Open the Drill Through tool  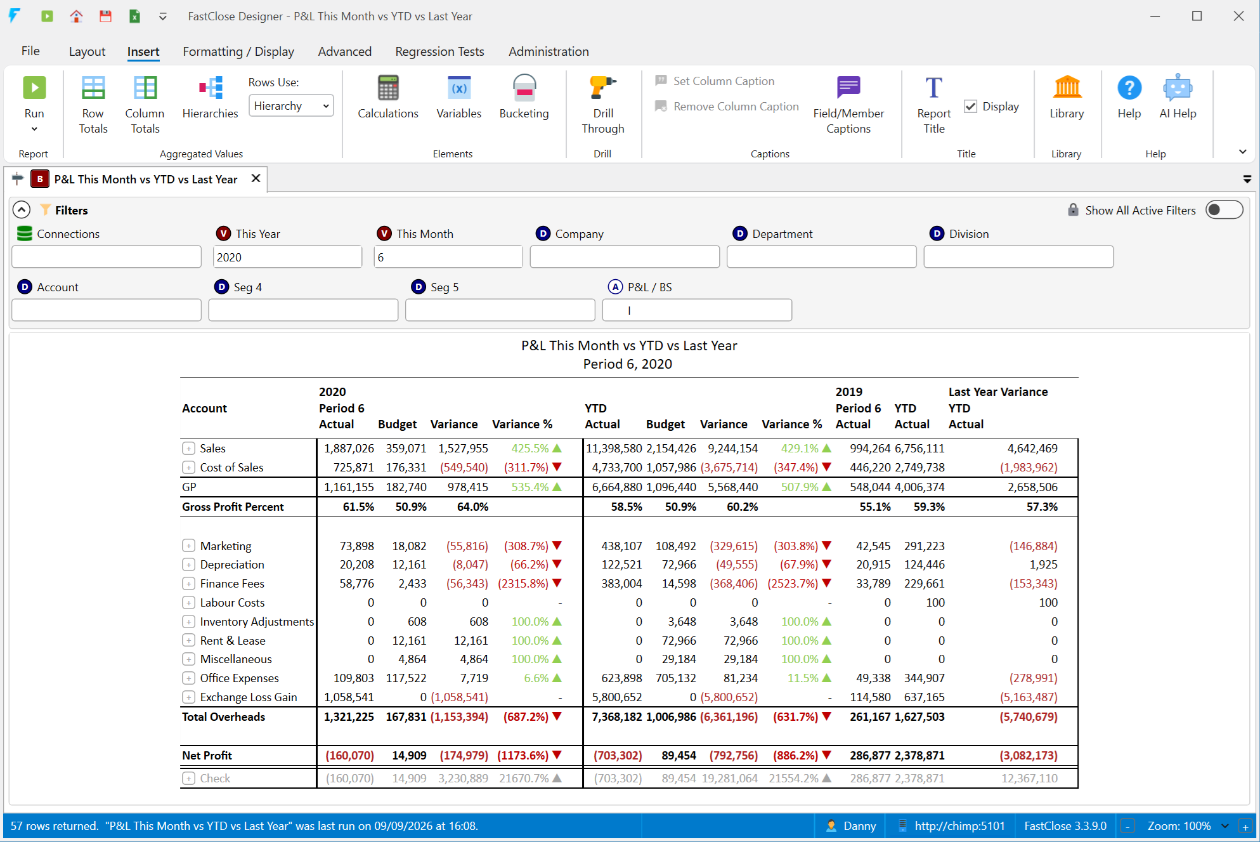click(603, 105)
